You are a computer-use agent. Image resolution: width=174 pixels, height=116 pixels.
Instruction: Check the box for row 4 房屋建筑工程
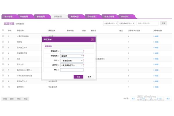click(3, 53)
